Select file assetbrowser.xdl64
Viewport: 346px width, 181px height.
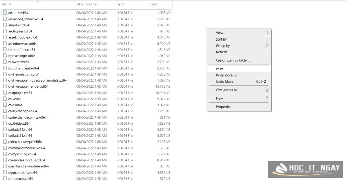[23, 44]
